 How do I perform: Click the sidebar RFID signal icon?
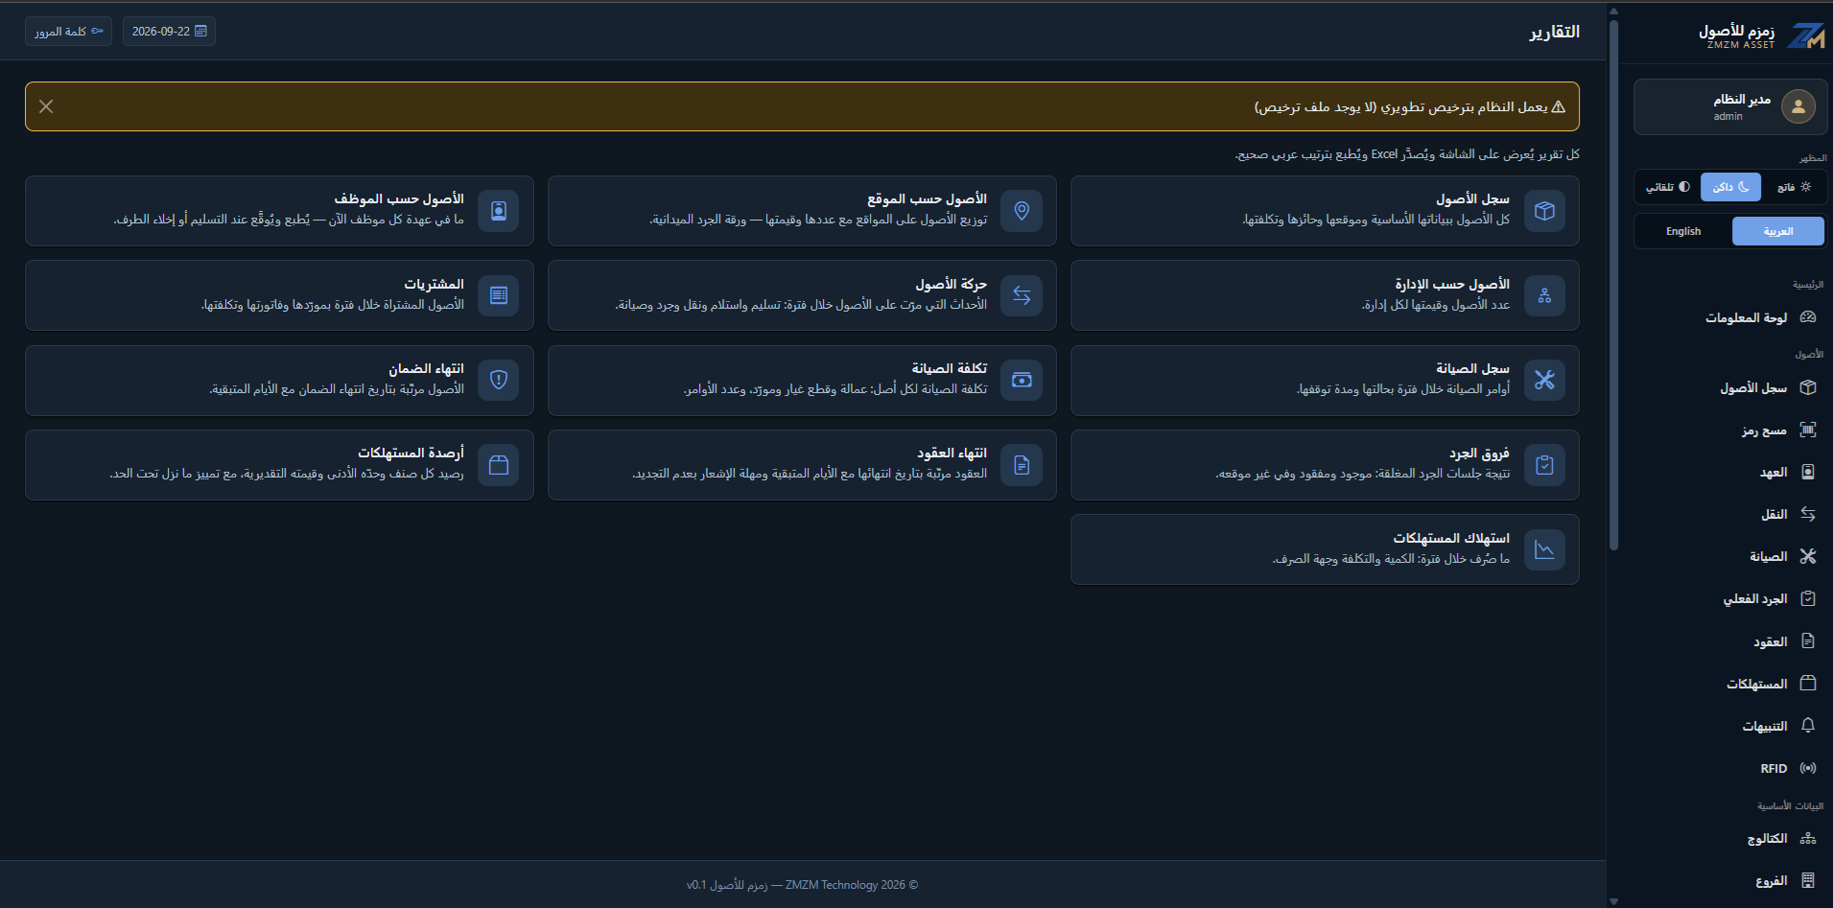coord(1808,768)
